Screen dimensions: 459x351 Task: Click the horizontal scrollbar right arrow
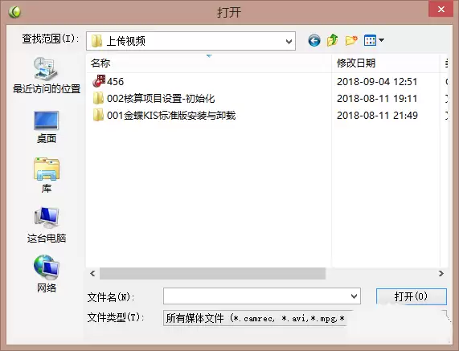coord(441,273)
